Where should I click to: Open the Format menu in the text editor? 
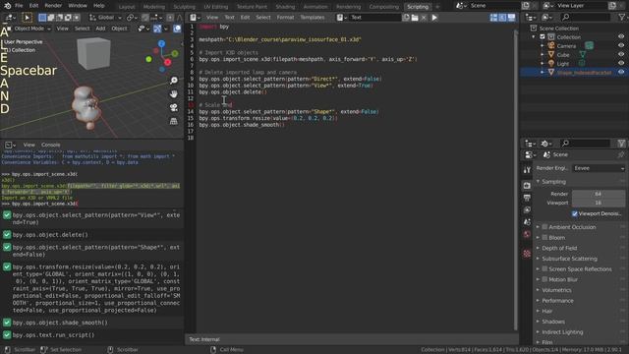pyautogui.click(x=285, y=18)
